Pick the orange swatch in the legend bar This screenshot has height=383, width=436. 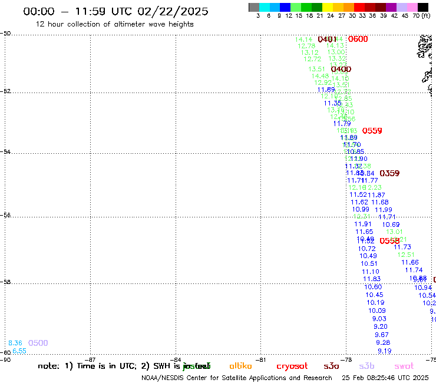click(349, 7)
